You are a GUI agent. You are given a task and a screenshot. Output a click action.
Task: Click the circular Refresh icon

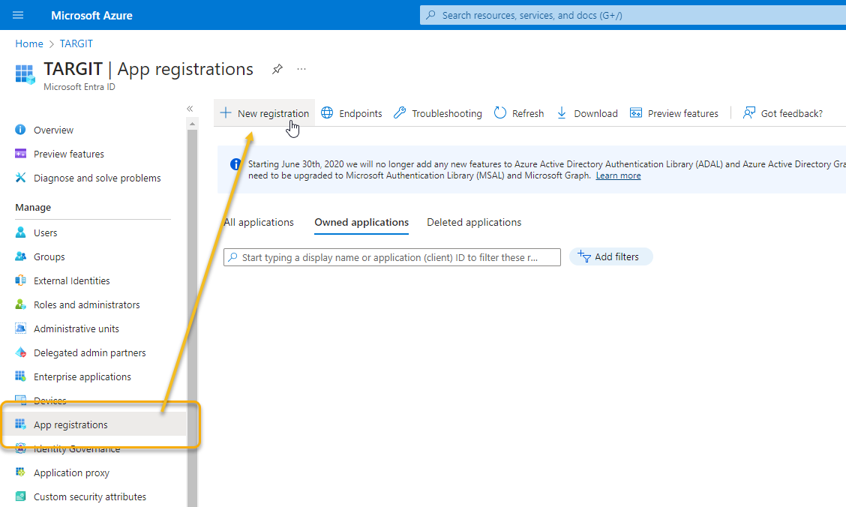[x=500, y=112]
